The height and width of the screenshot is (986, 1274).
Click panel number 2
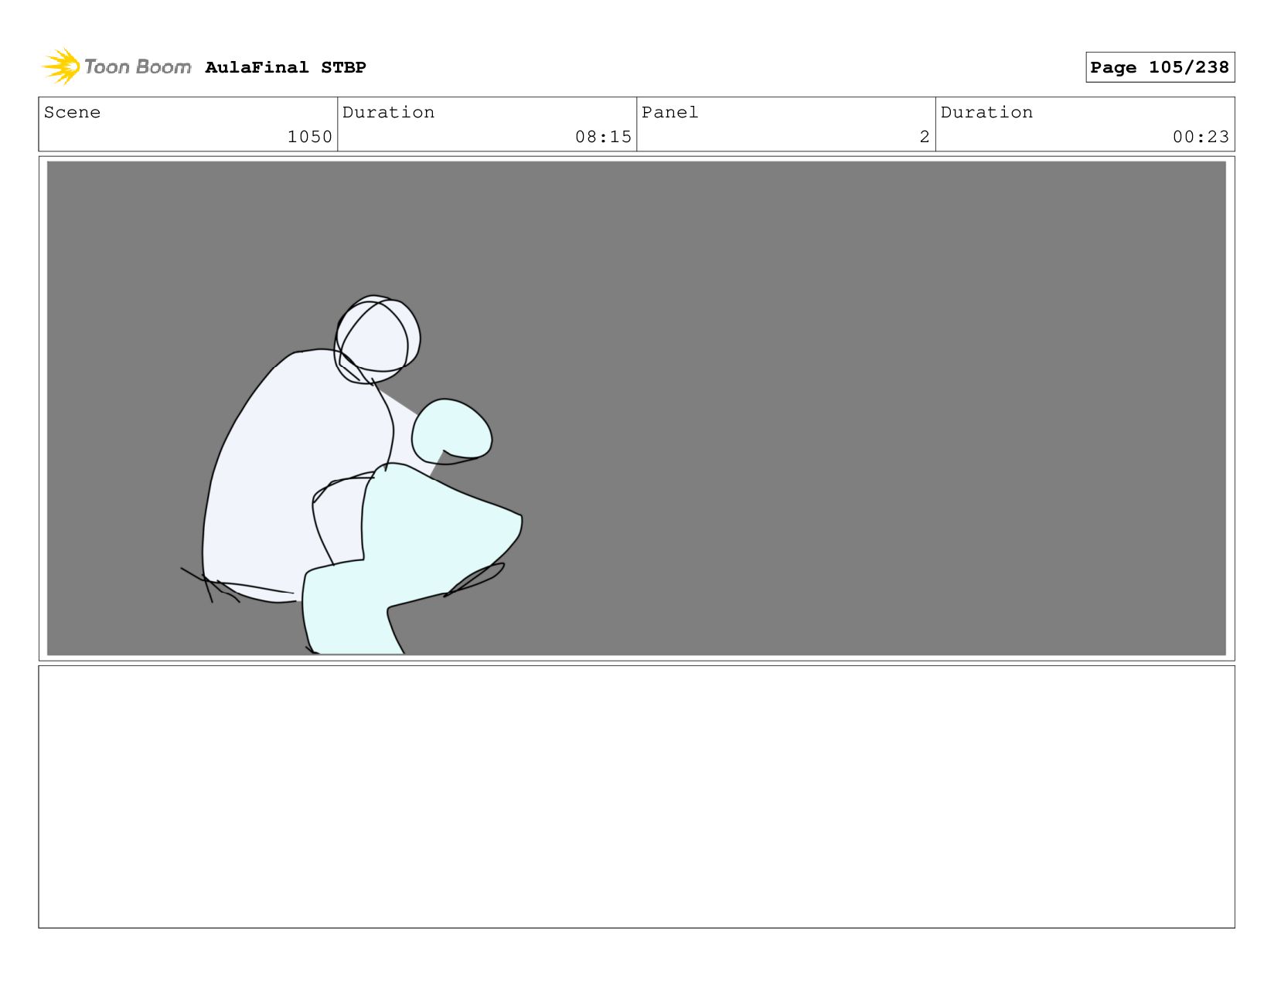click(924, 137)
